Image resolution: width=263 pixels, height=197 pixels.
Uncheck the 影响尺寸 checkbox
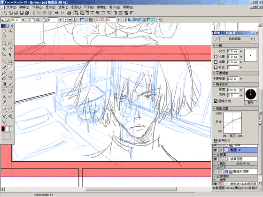(216, 141)
